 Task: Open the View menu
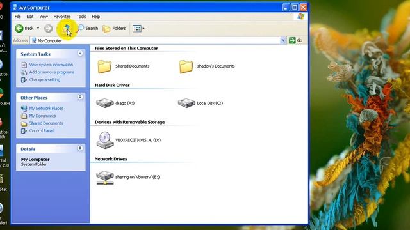tap(44, 17)
